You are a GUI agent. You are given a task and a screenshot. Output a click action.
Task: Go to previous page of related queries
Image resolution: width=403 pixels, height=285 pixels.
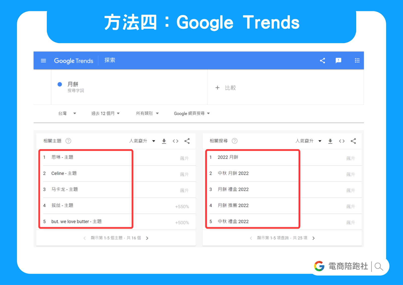(251, 238)
